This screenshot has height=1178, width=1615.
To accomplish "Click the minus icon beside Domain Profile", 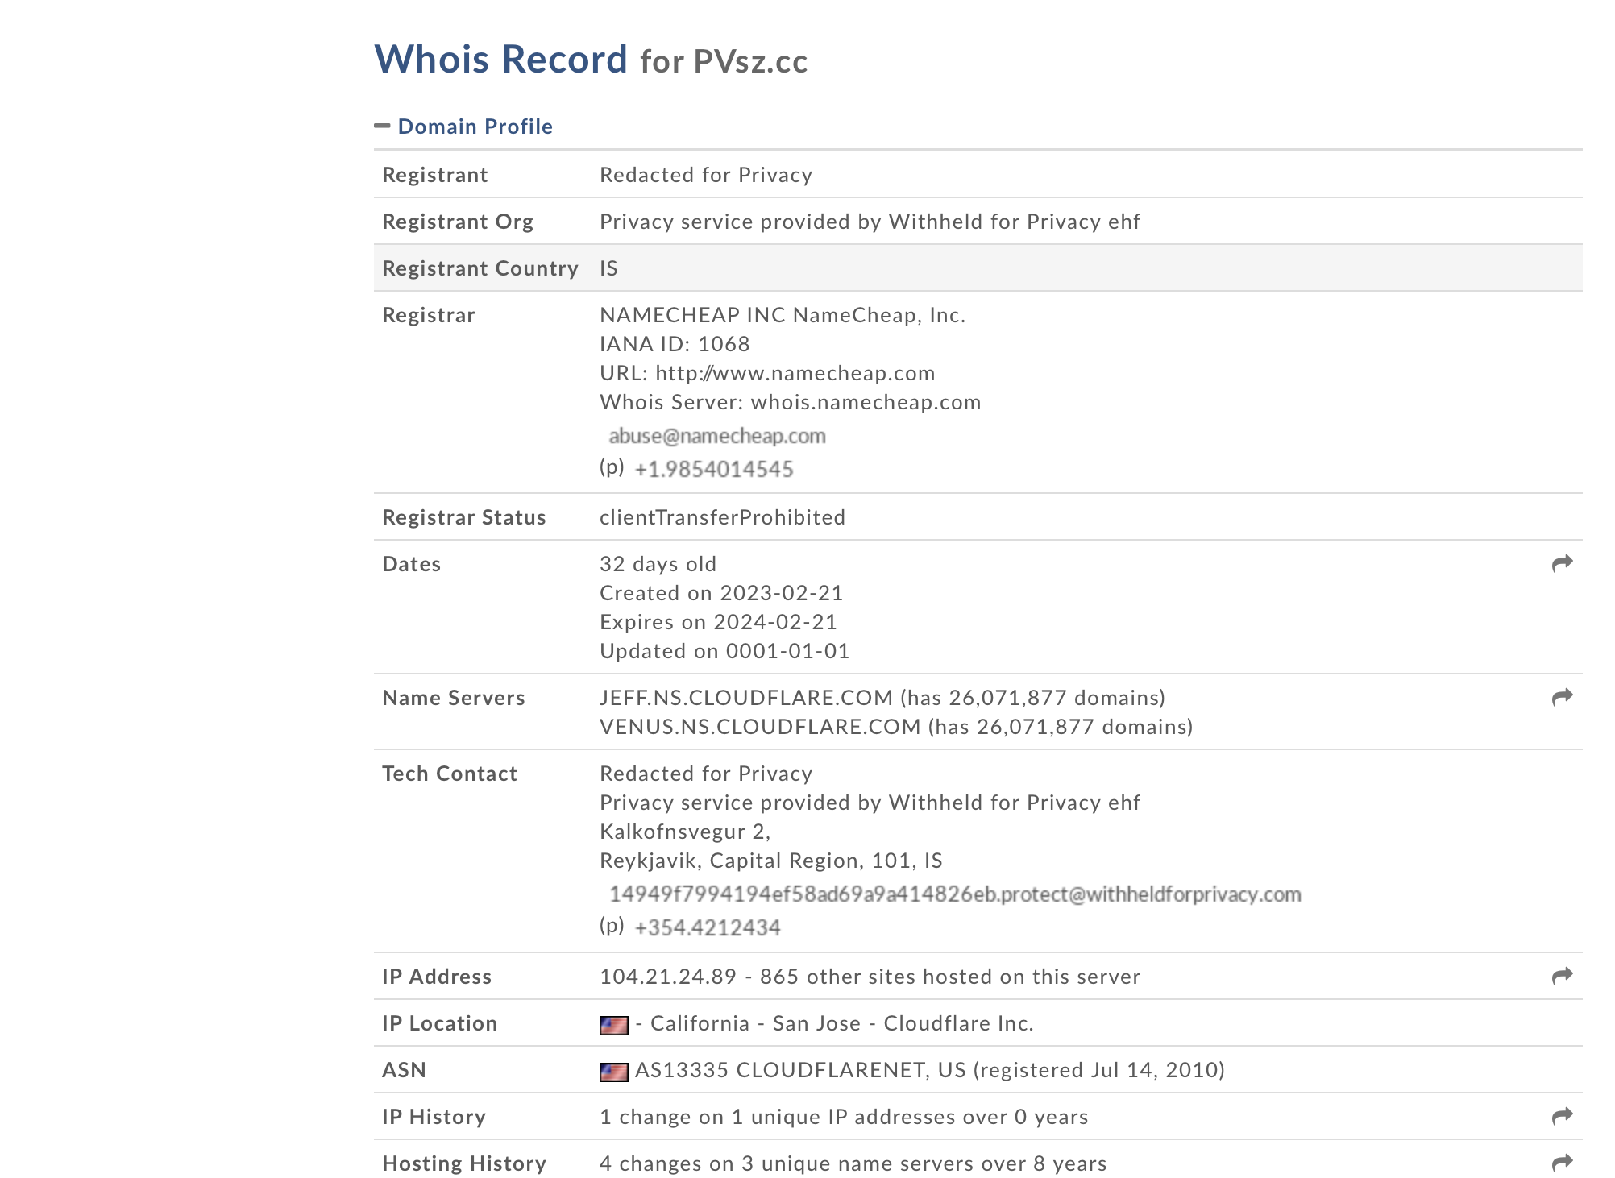I will [382, 126].
